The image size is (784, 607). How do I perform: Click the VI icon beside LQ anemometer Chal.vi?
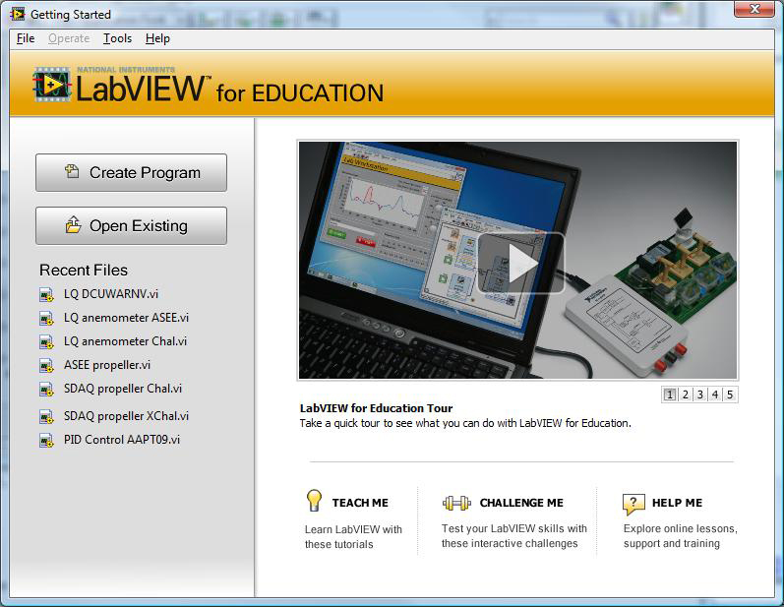tap(46, 342)
